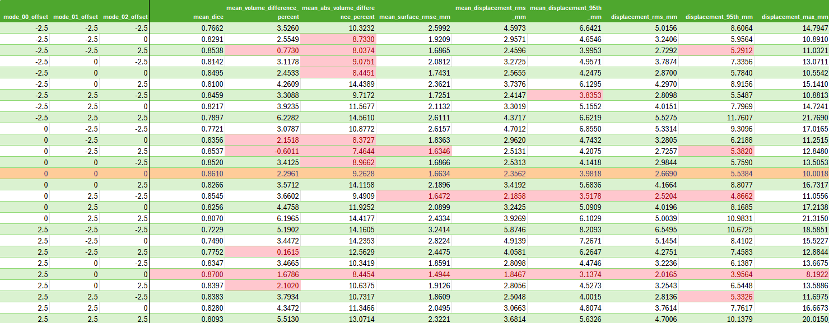The width and height of the screenshot is (829, 323).
Task: Click the displacement_95th_mm header cell
Action: 716,11
